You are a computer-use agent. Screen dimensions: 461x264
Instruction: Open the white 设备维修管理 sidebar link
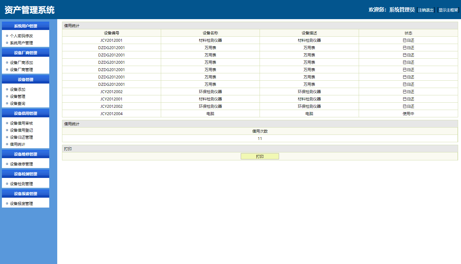[x=21, y=164]
